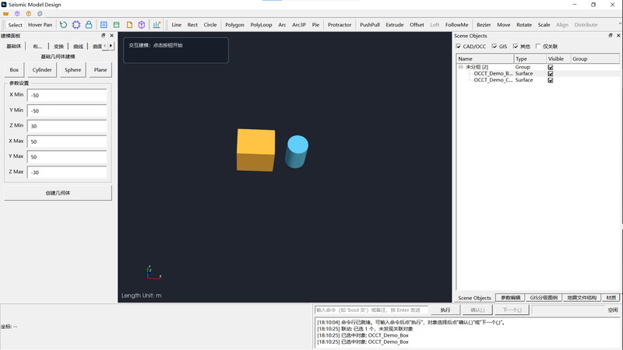
Task: Click the Cylinder primitive button
Action: (x=42, y=70)
